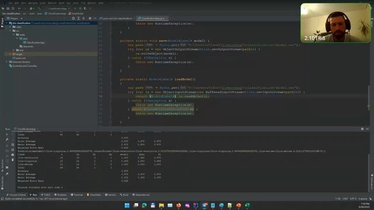The width and height of the screenshot is (374, 210).
Task: Click the Pin tab icon in Run panel
Action: pos(7,174)
